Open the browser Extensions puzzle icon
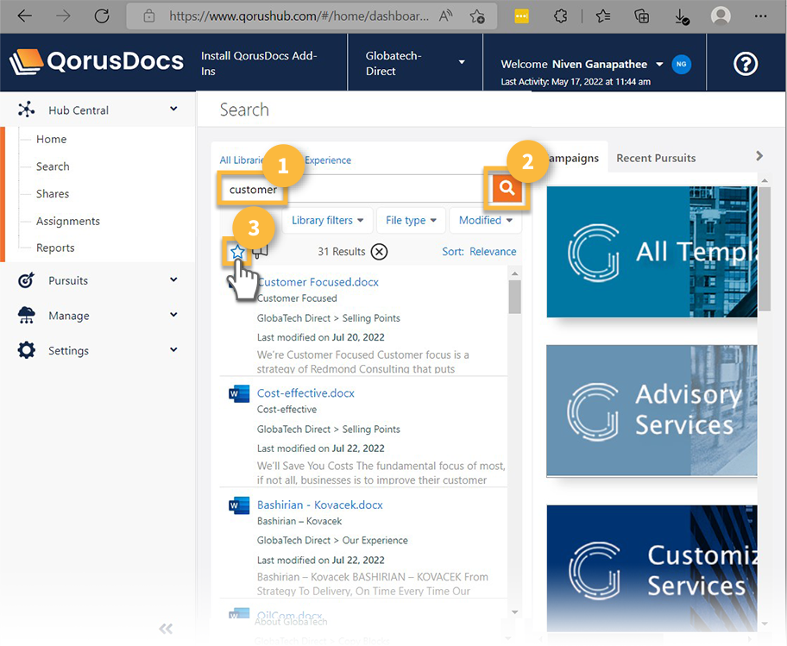The image size is (787, 646). [x=560, y=16]
